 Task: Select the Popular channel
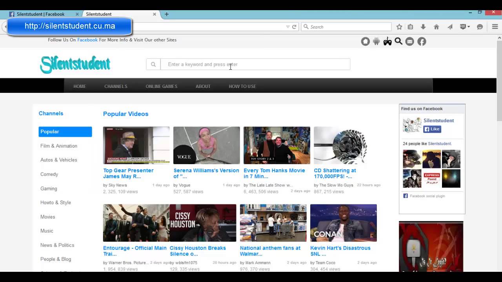65,132
